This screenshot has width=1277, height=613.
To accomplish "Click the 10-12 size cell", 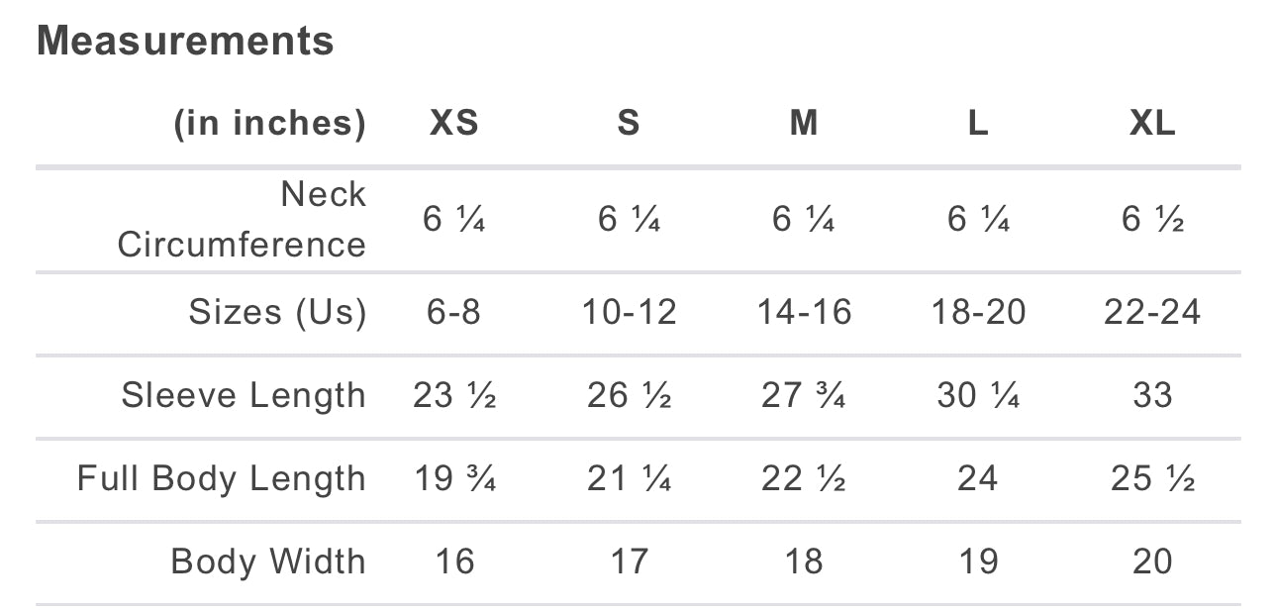I will click(629, 312).
